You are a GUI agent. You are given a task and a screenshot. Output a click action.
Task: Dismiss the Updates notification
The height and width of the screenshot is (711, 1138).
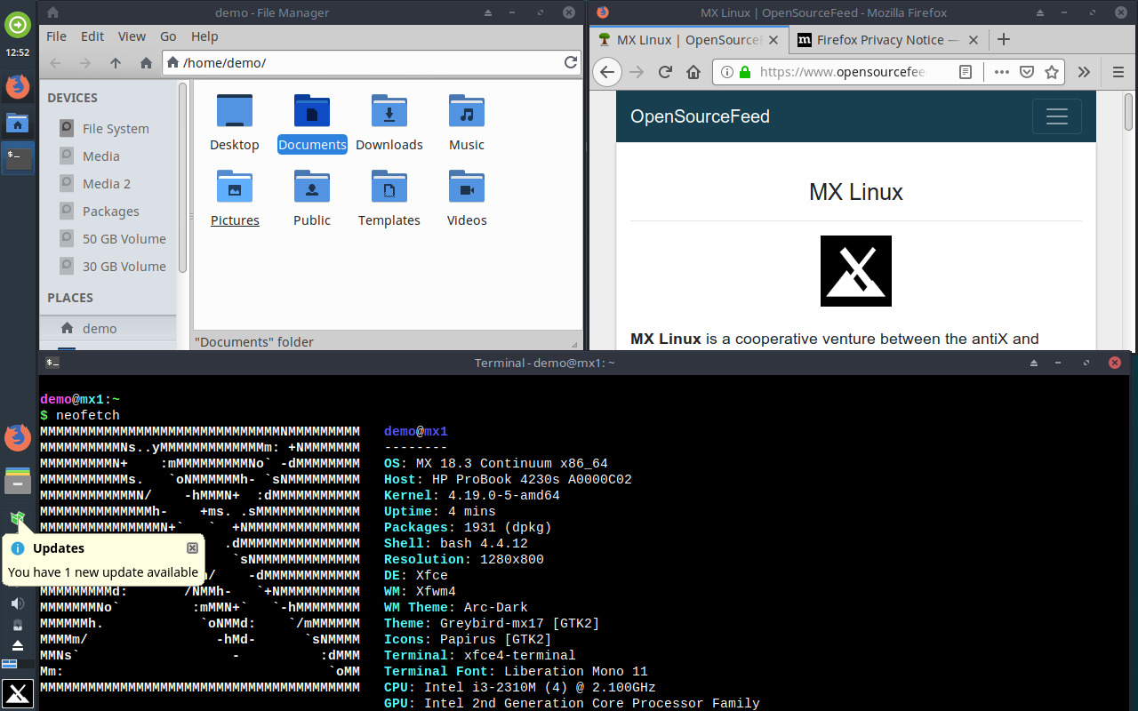click(x=192, y=548)
